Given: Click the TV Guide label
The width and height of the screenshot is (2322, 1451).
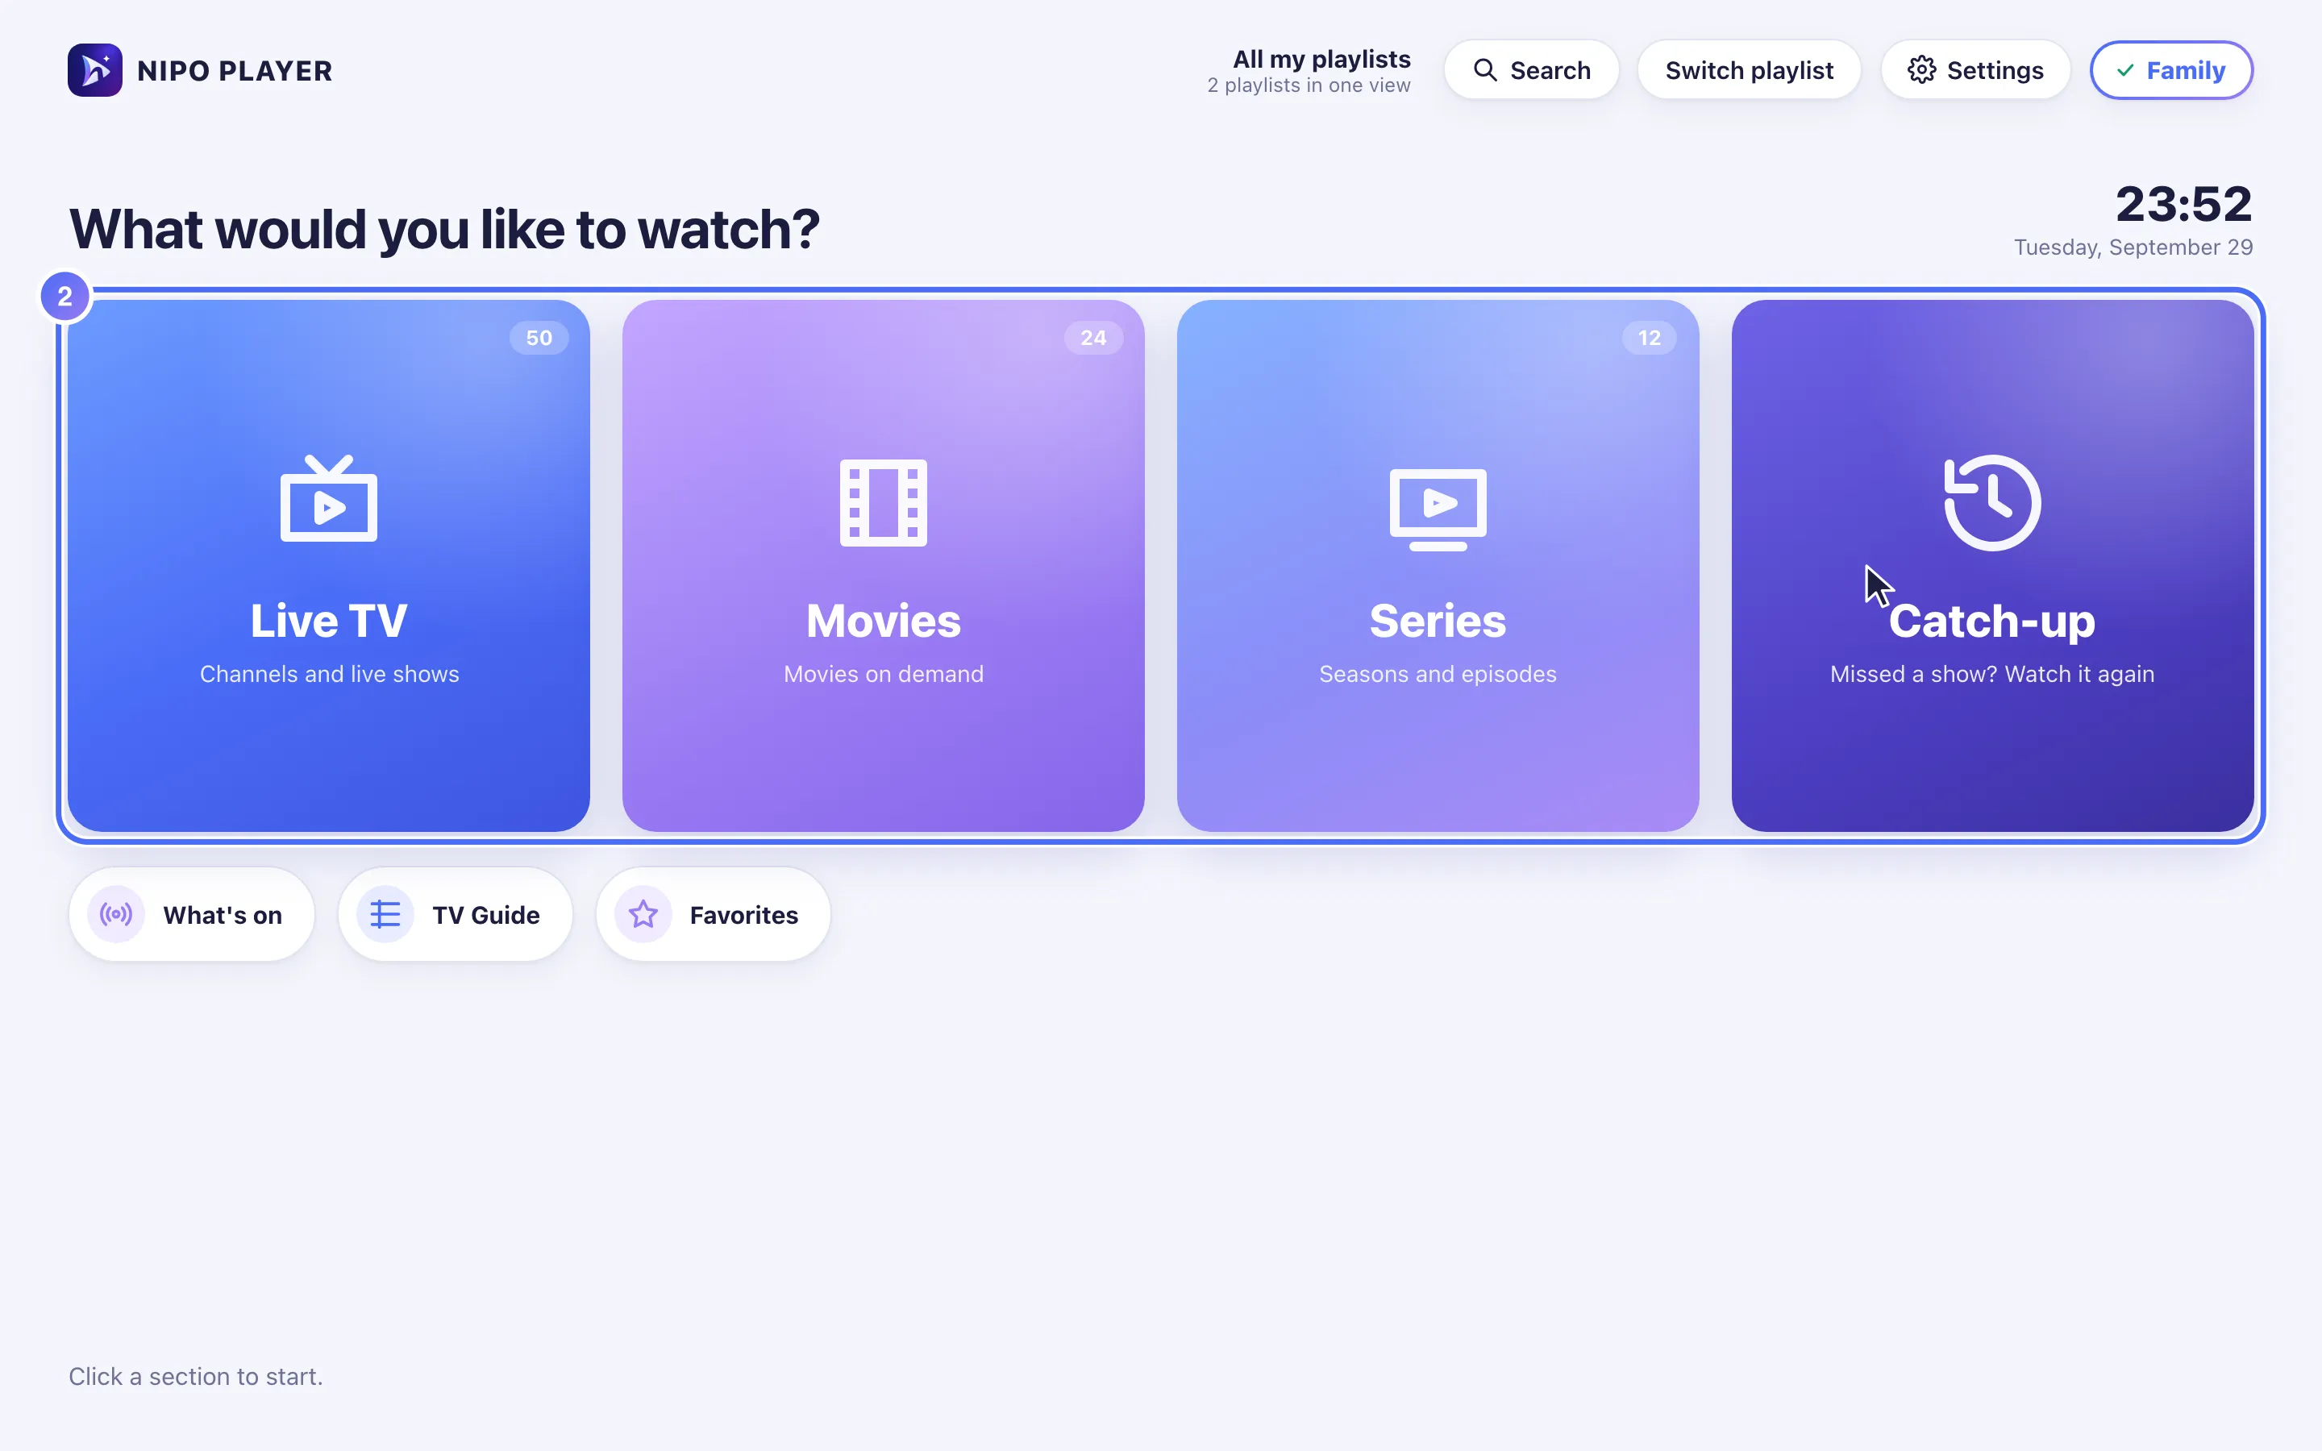Looking at the screenshot, I should (485, 916).
